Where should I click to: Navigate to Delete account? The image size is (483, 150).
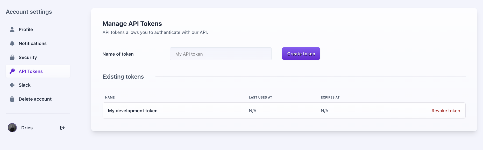[x=35, y=99]
